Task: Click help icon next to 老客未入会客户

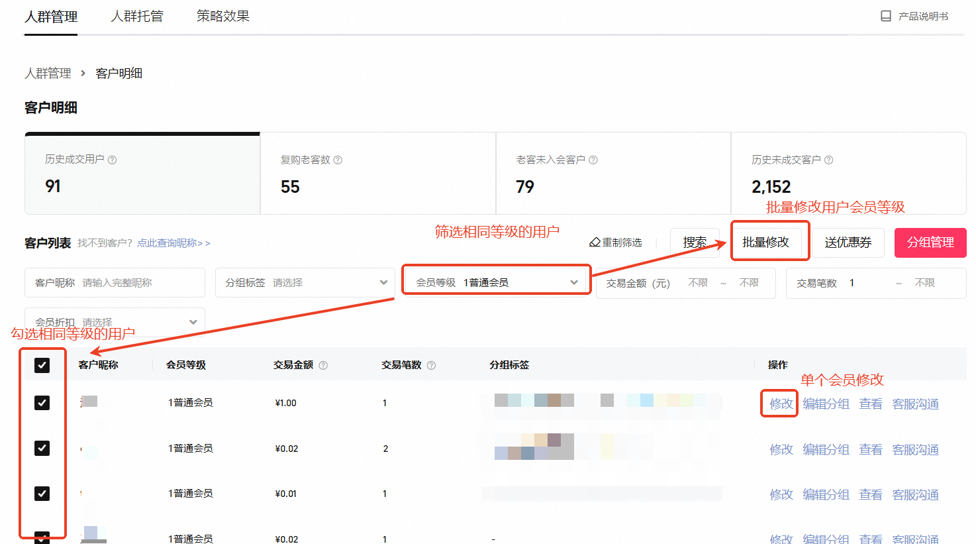Action: click(593, 160)
